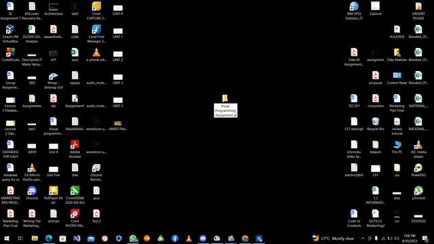
Task: Open the notification center icon
Action: coord(425,238)
